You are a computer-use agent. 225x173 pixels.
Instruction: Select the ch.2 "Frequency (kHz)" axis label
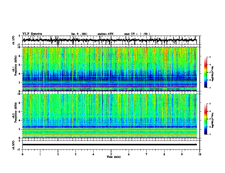pos(16,113)
